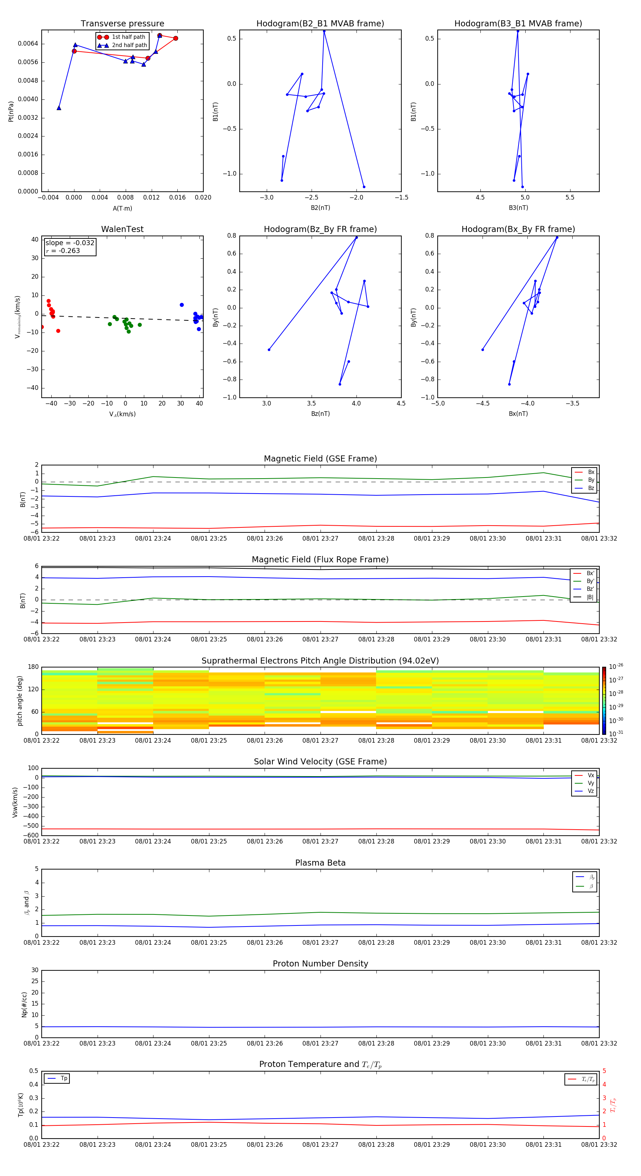Click the plasma beta legend box
The width and height of the screenshot is (641, 1176).
(x=584, y=882)
